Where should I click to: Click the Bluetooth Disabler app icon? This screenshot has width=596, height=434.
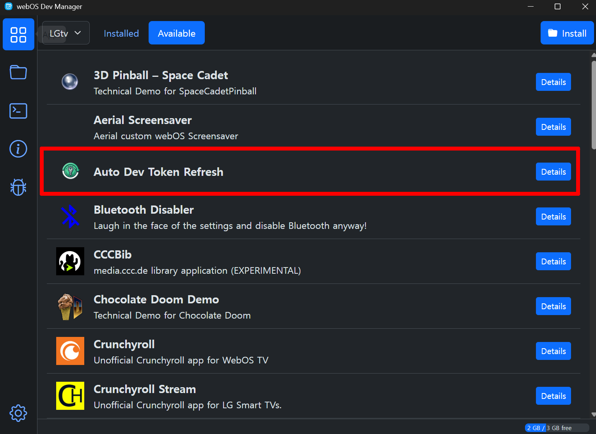[70, 216]
